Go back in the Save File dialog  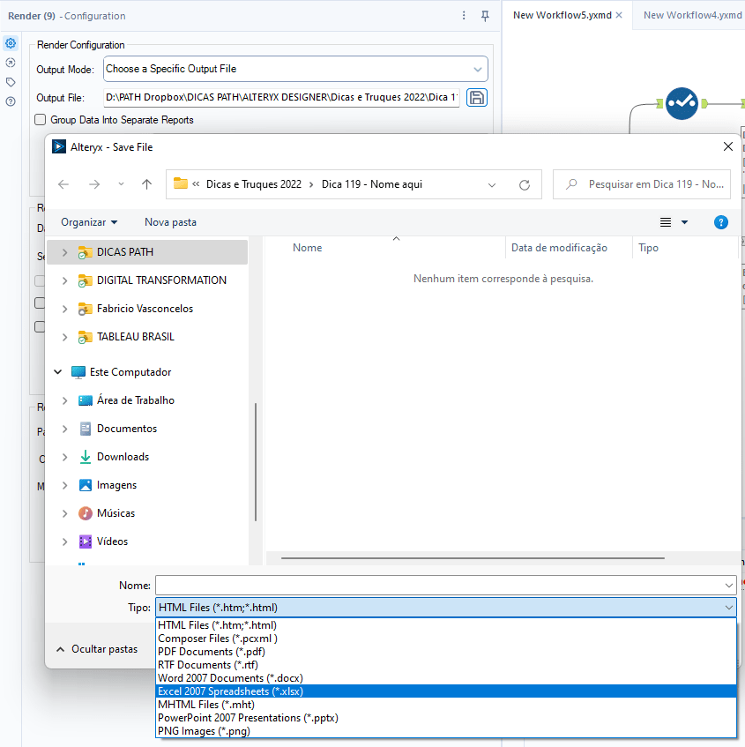pos(63,184)
